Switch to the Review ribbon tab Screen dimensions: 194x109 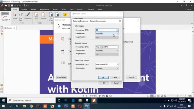click(x=34, y=9)
